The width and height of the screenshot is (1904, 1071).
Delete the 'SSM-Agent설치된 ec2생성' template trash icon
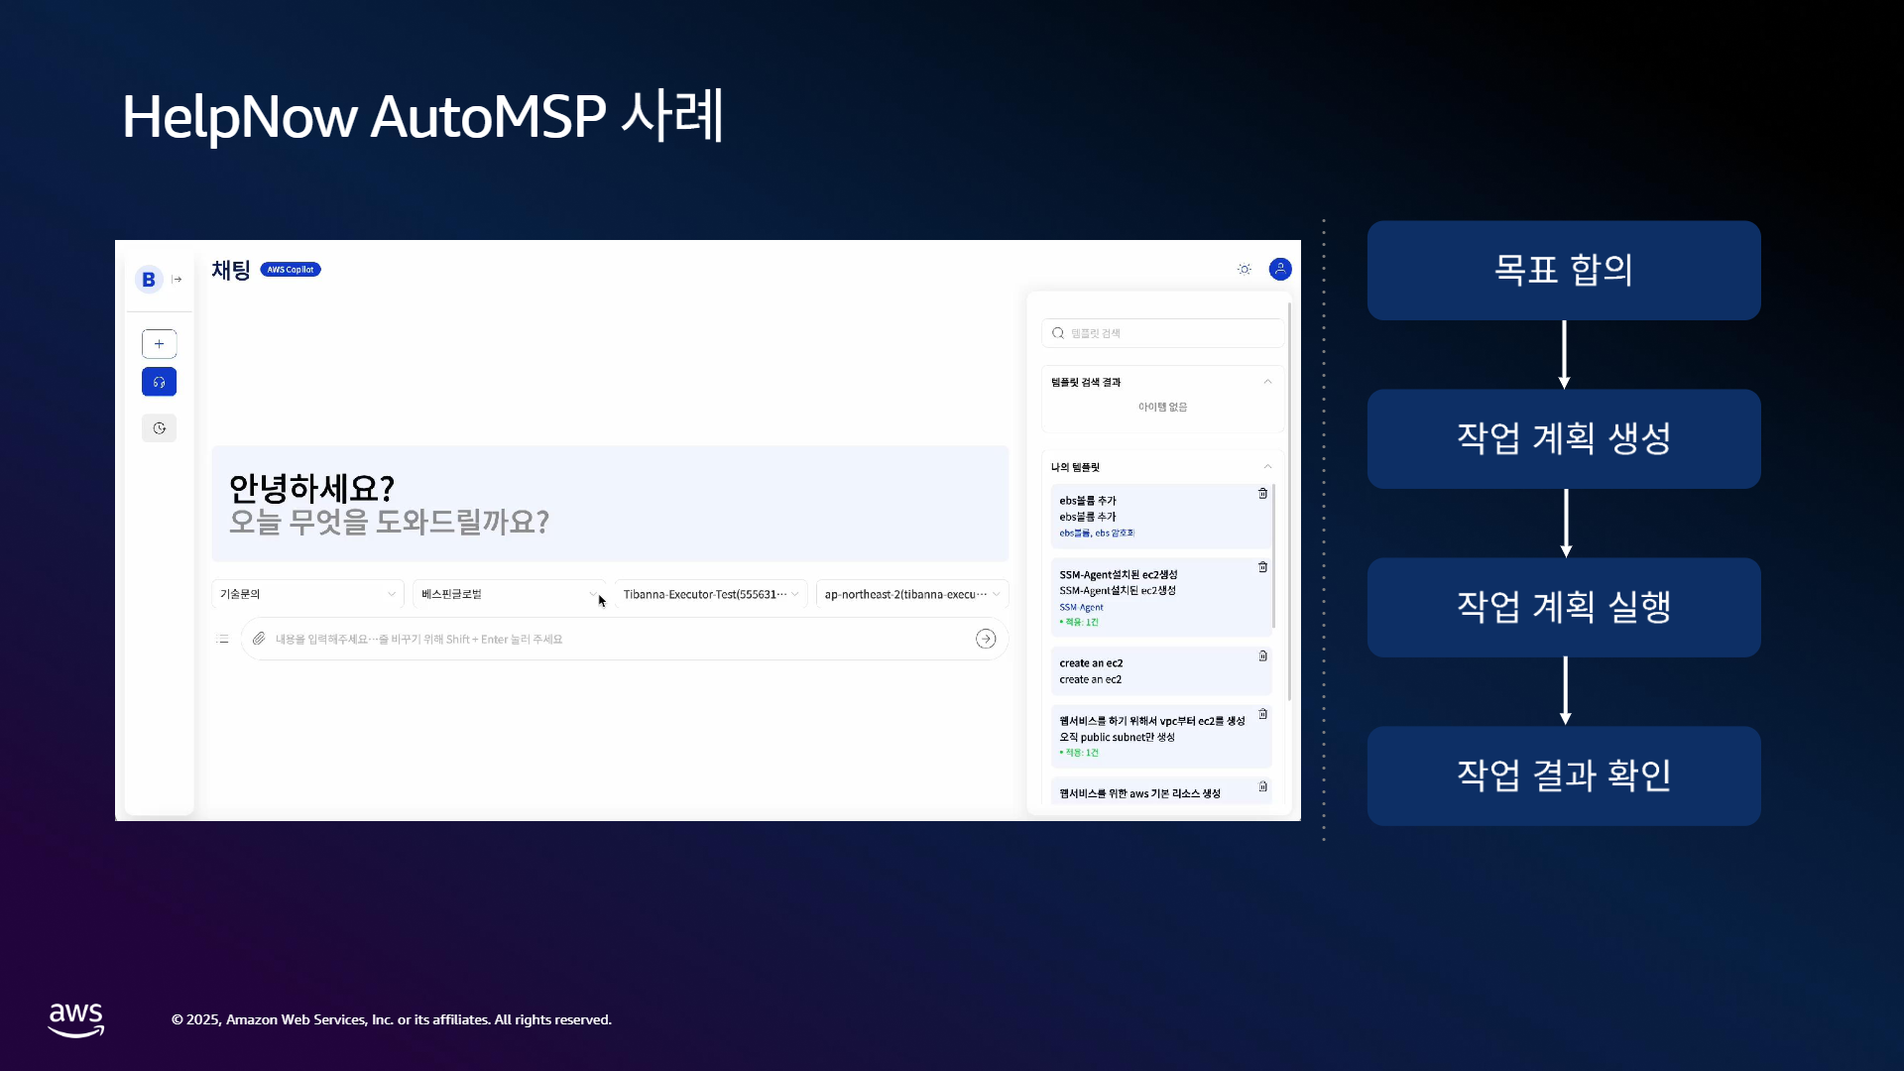click(1262, 567)
